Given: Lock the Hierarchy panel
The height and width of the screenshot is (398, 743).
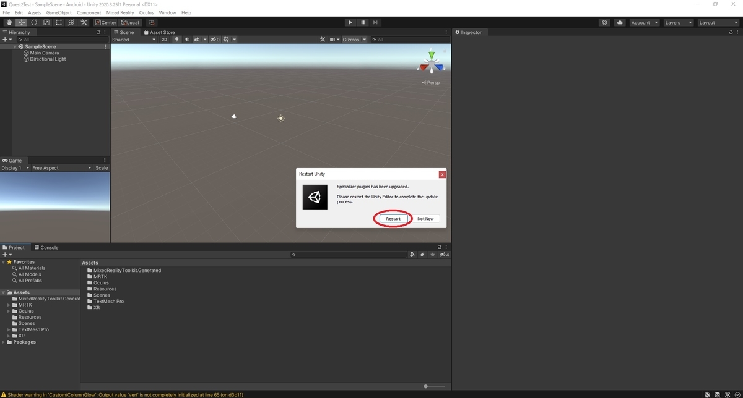Looking at the screenshot, I should pos(98,32).
